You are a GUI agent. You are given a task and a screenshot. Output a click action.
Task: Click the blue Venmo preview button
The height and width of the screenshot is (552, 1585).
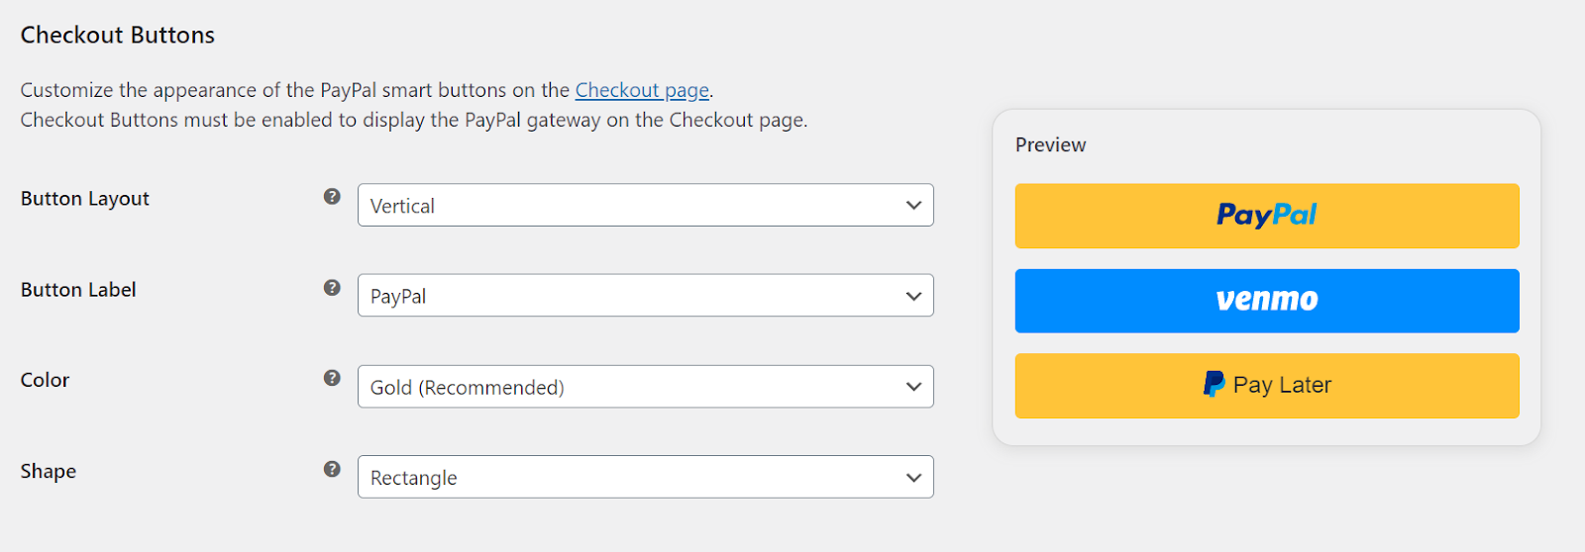[1267, 301]
